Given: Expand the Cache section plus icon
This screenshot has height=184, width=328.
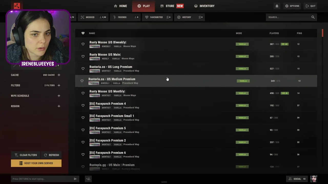Looking at the screenshot, I should (59, 75).
